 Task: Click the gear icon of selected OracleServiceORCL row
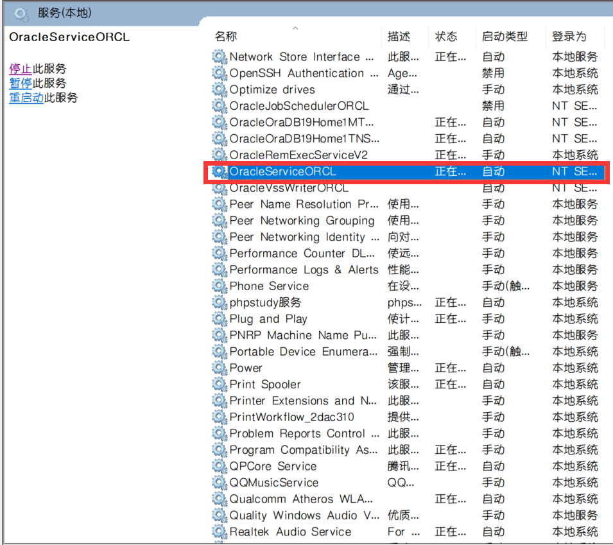(220, 171)
